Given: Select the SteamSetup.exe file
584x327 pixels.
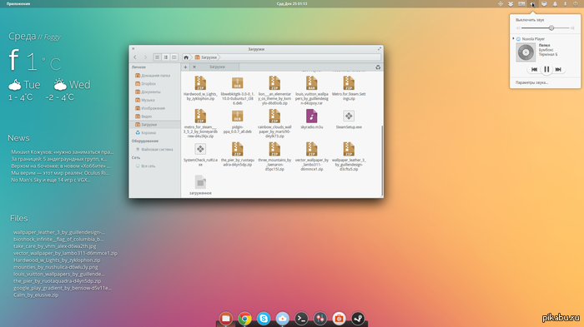Looking at the screenshot, I should click(x=349, y=119).
